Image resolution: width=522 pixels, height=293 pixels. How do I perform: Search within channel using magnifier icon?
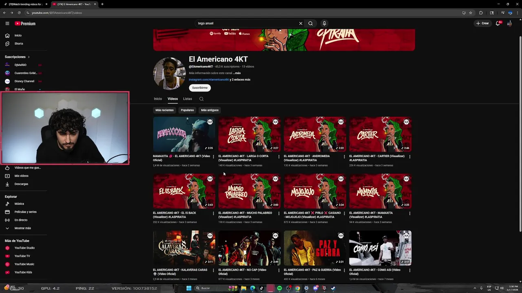coord(201,99)
